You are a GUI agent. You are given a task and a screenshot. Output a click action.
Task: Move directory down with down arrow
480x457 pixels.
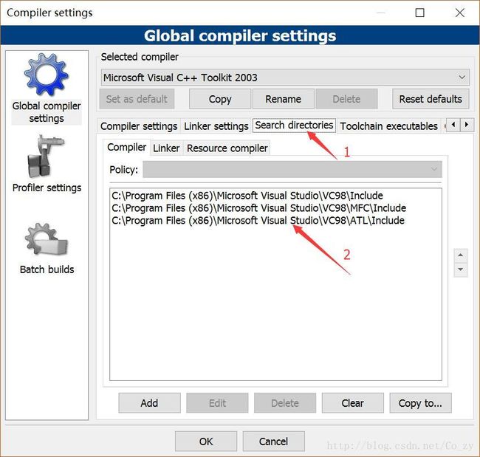460,269
